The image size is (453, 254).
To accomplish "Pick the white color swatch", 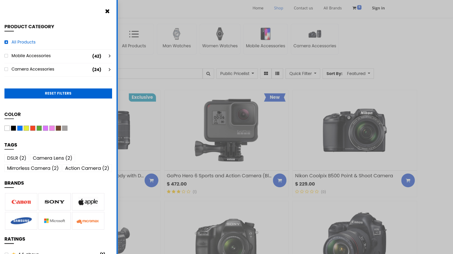I will pos(7,128).
